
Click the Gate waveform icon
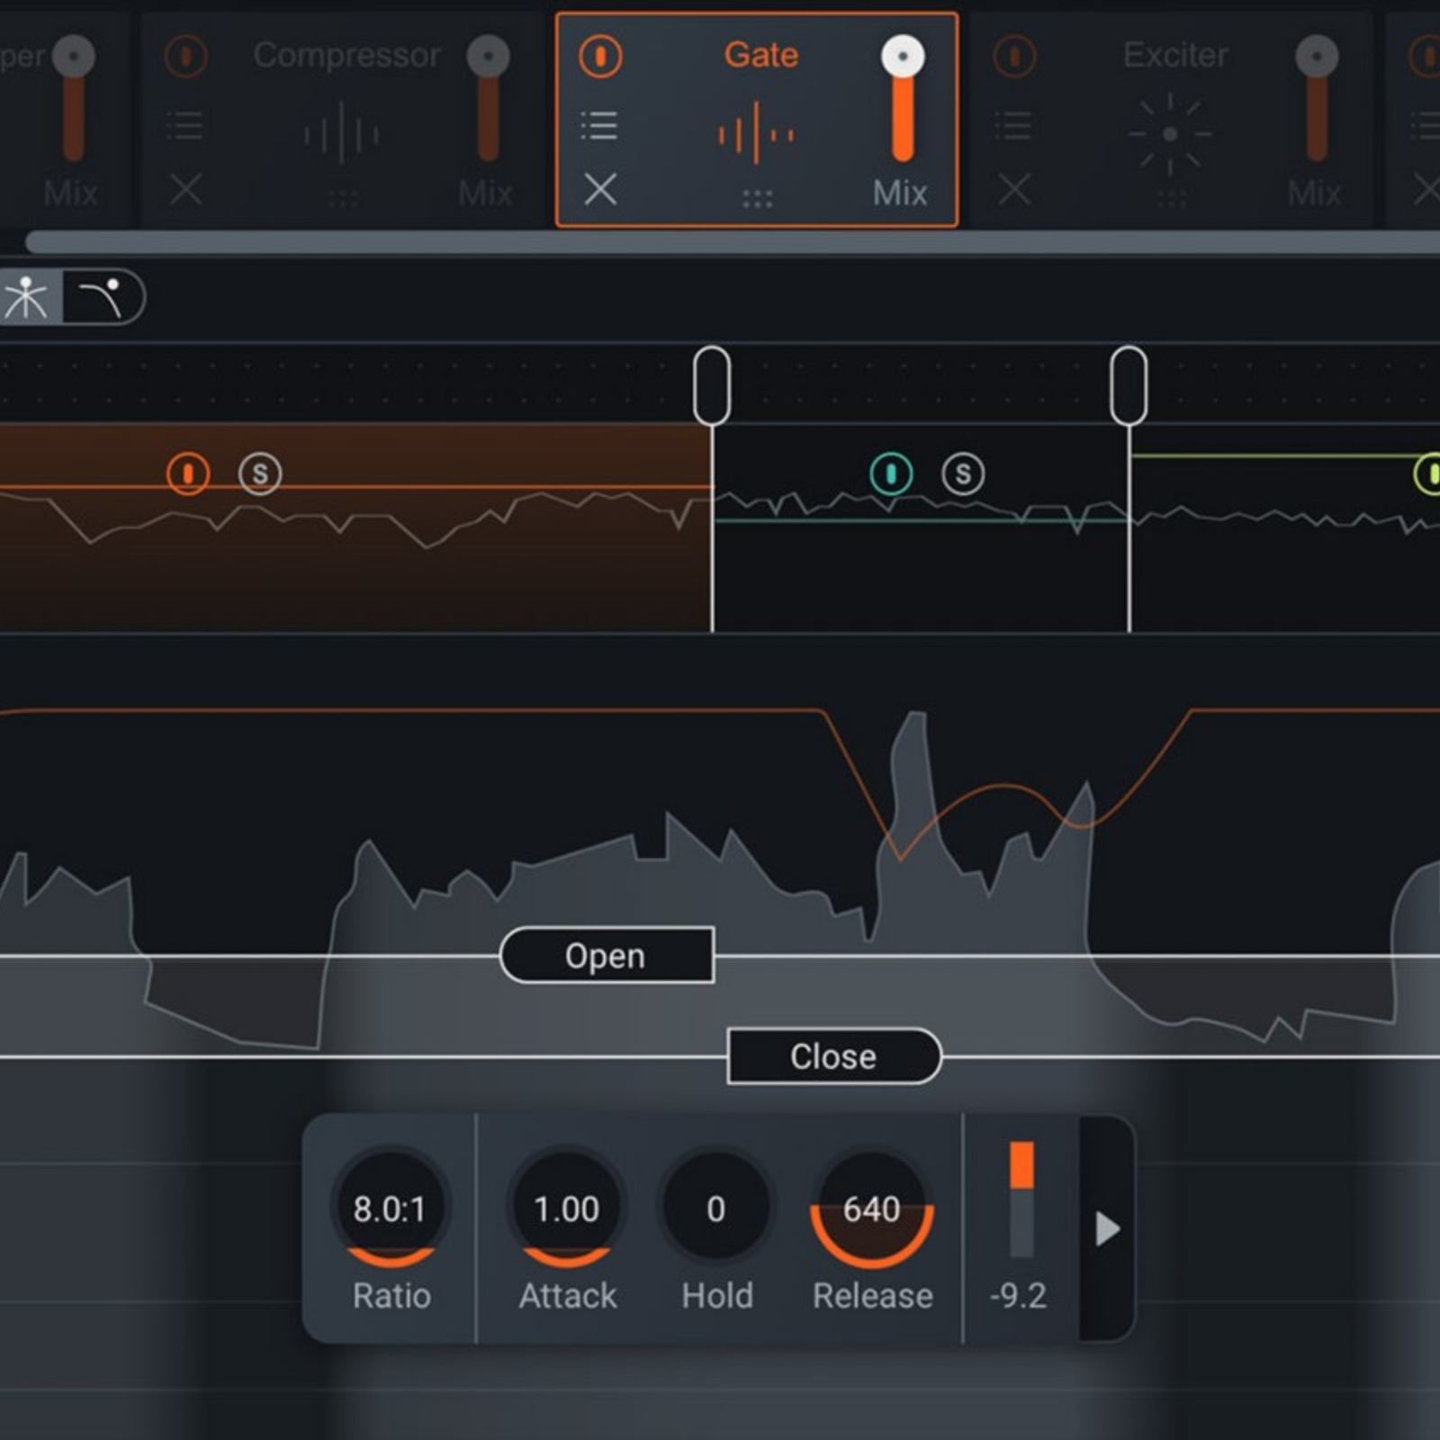pos(759,130)
